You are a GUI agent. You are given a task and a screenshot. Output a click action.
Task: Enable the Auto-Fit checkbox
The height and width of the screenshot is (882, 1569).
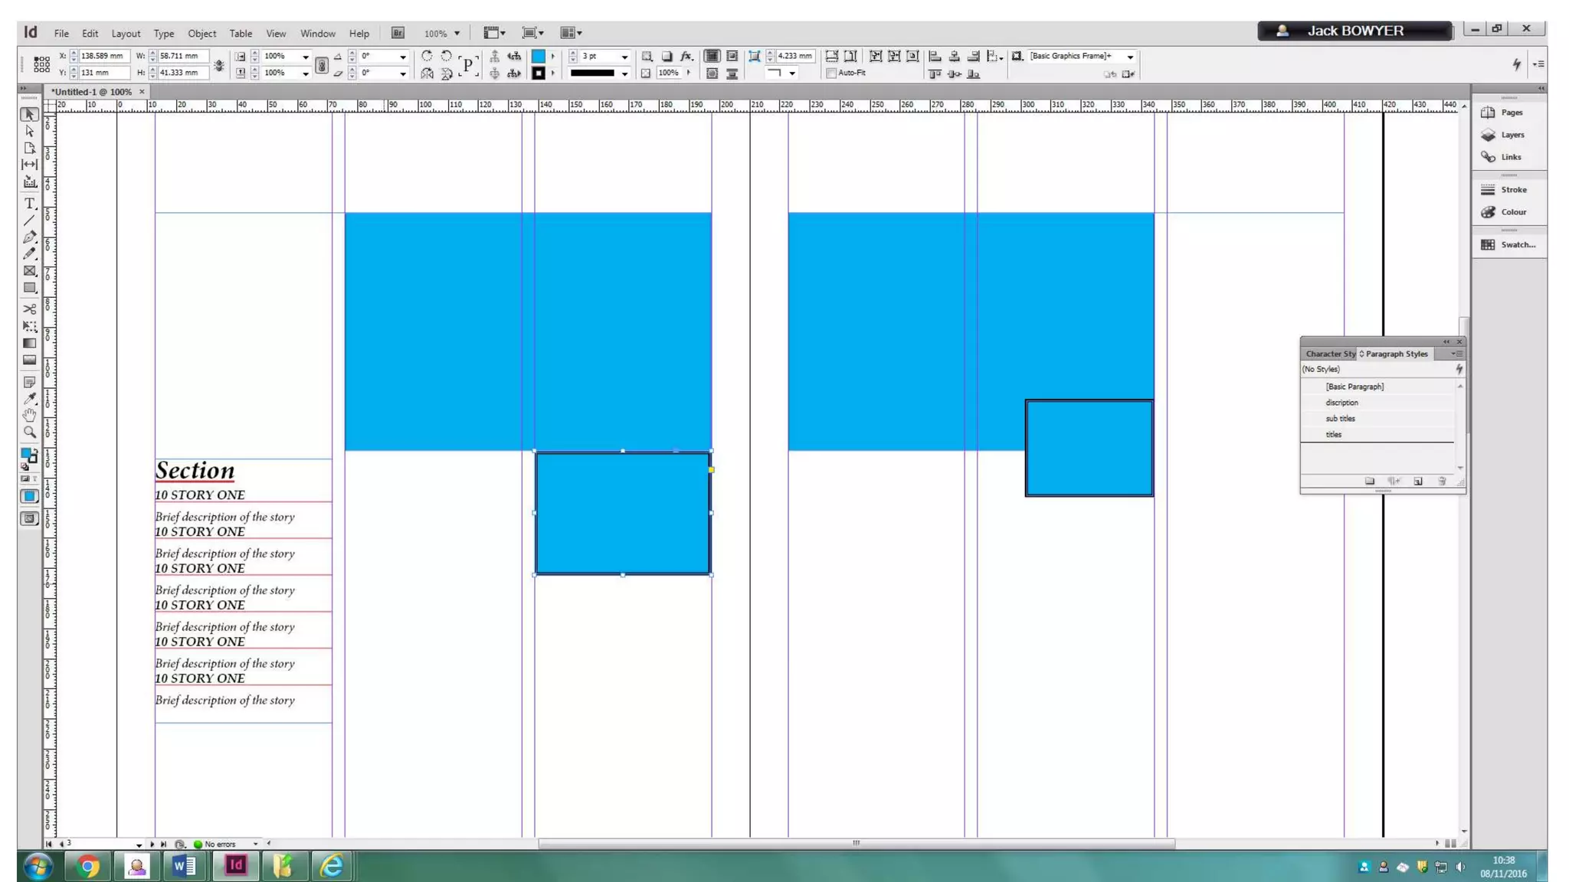(831, 73)
